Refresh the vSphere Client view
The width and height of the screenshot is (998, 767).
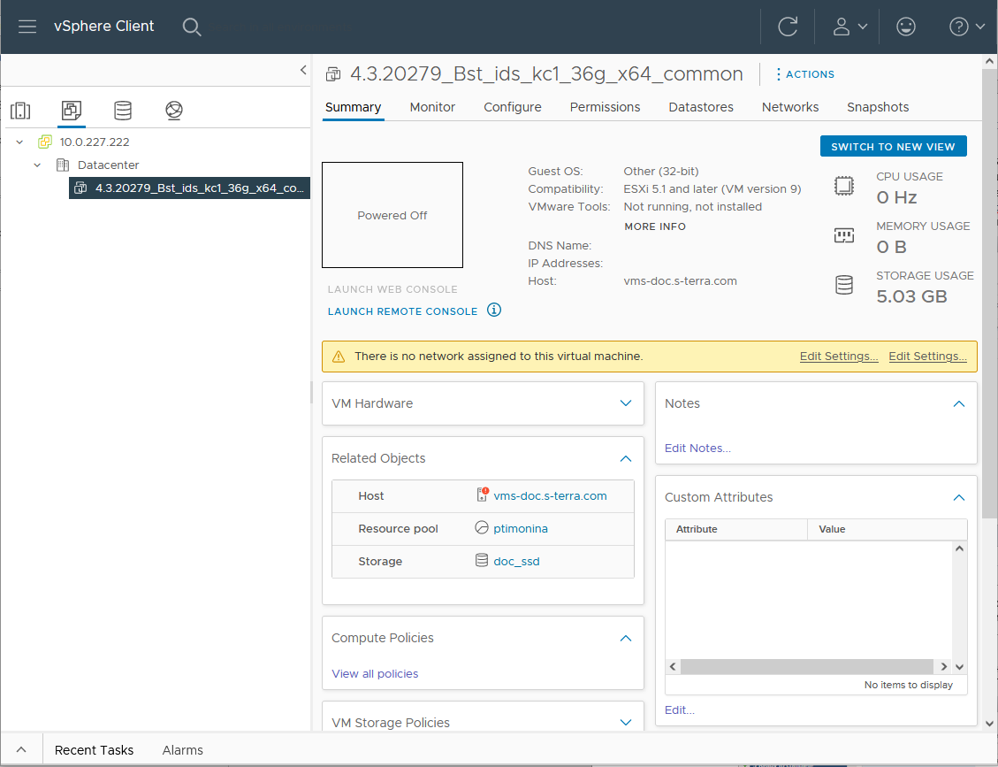pos(788,27)
